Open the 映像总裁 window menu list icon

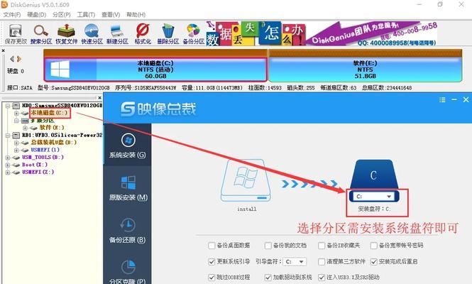(442, 99)
